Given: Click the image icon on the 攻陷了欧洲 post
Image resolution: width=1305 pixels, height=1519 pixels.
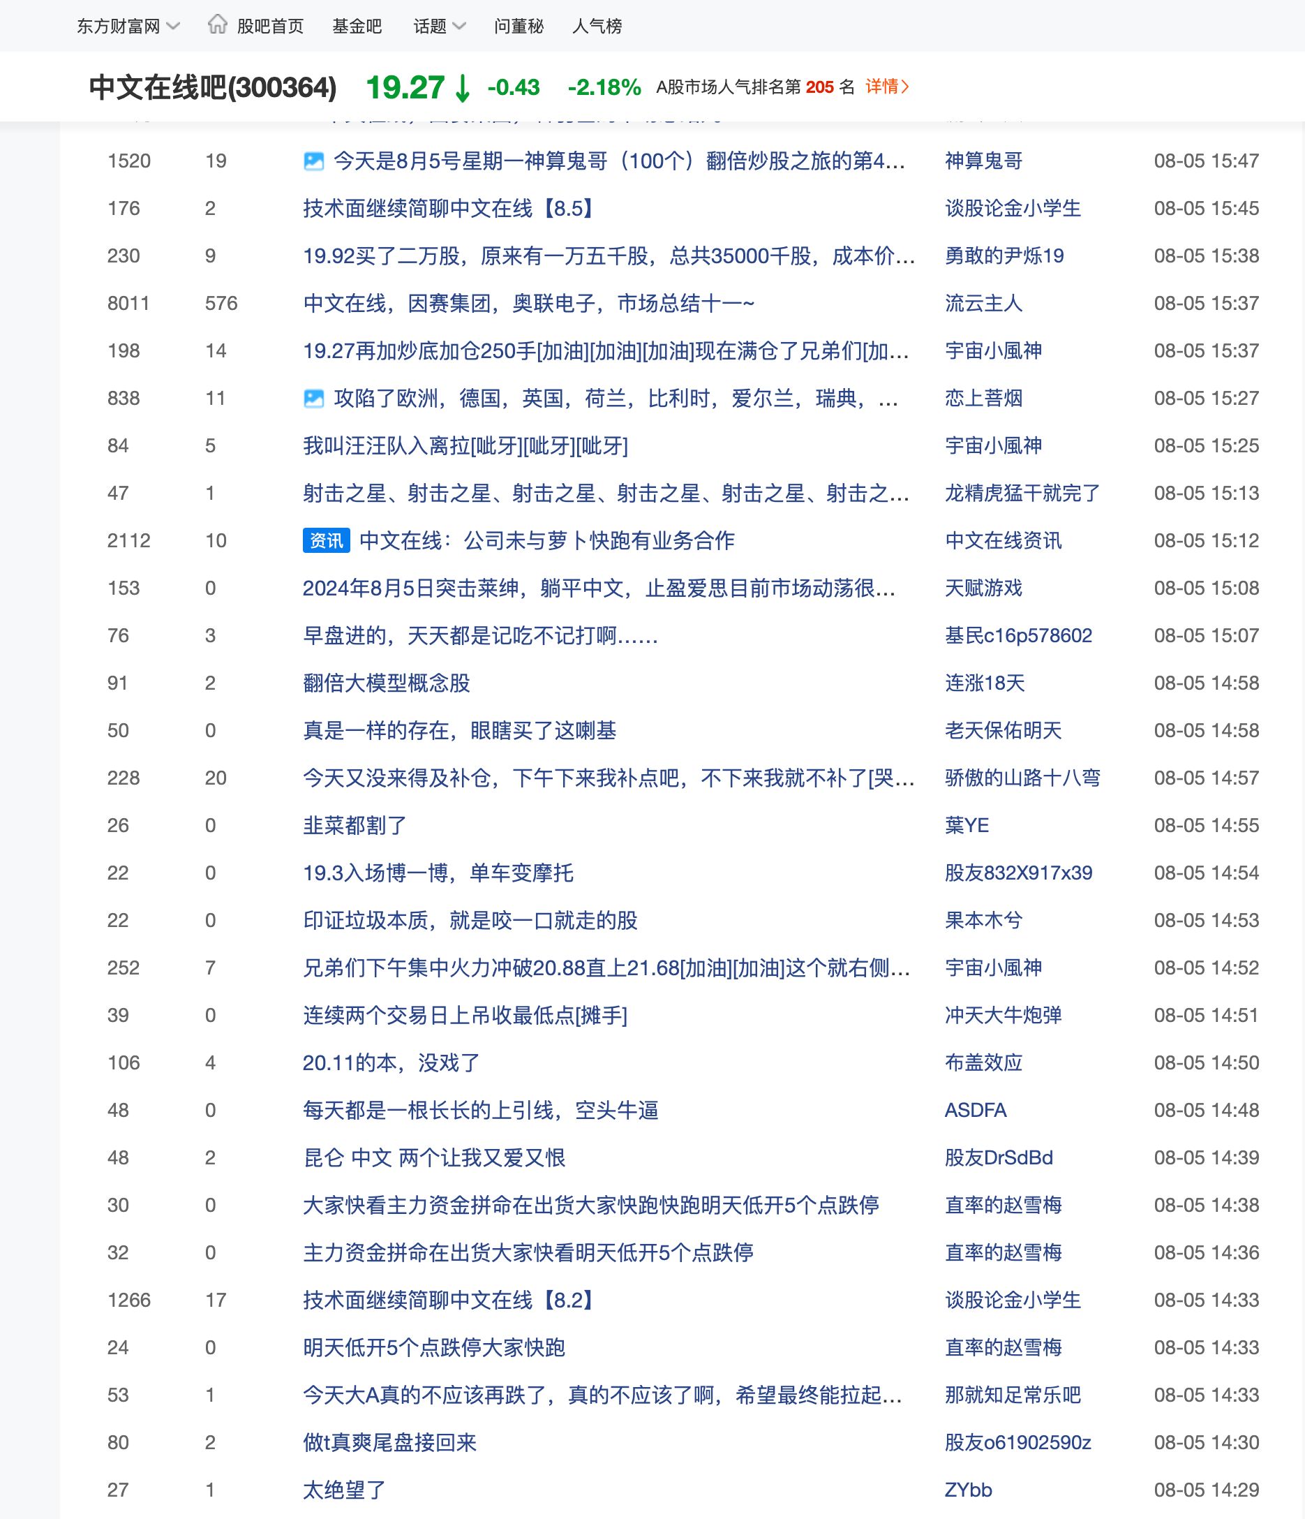Looking at the screenshot, I should pos(313,399).
